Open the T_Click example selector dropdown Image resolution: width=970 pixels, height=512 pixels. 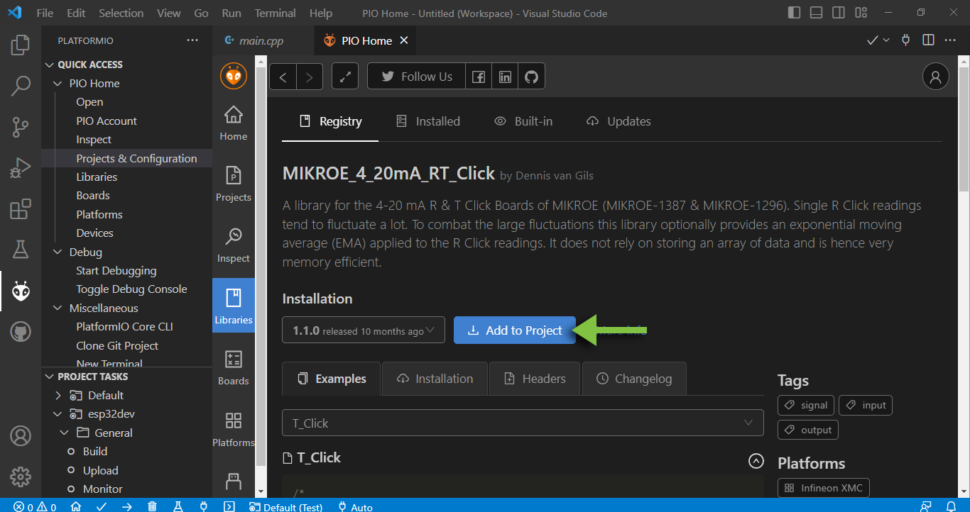coord(523,423)
